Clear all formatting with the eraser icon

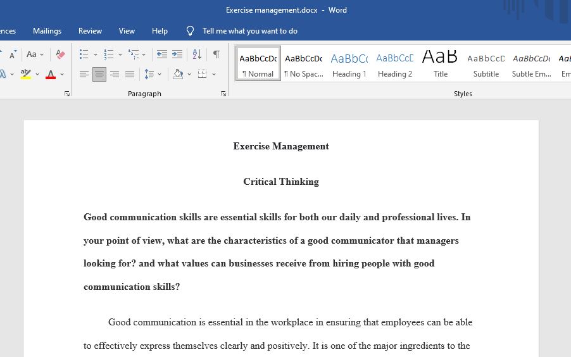tap(60, 54)
